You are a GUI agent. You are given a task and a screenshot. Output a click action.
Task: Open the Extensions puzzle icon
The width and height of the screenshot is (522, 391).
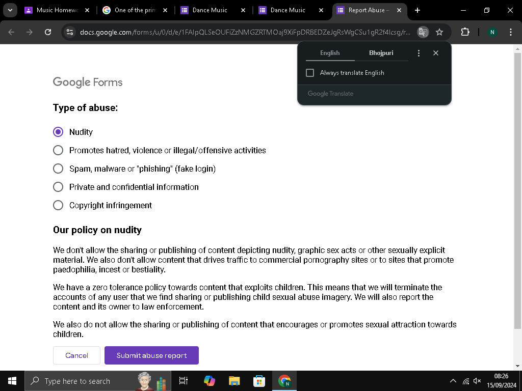(465, 32)
